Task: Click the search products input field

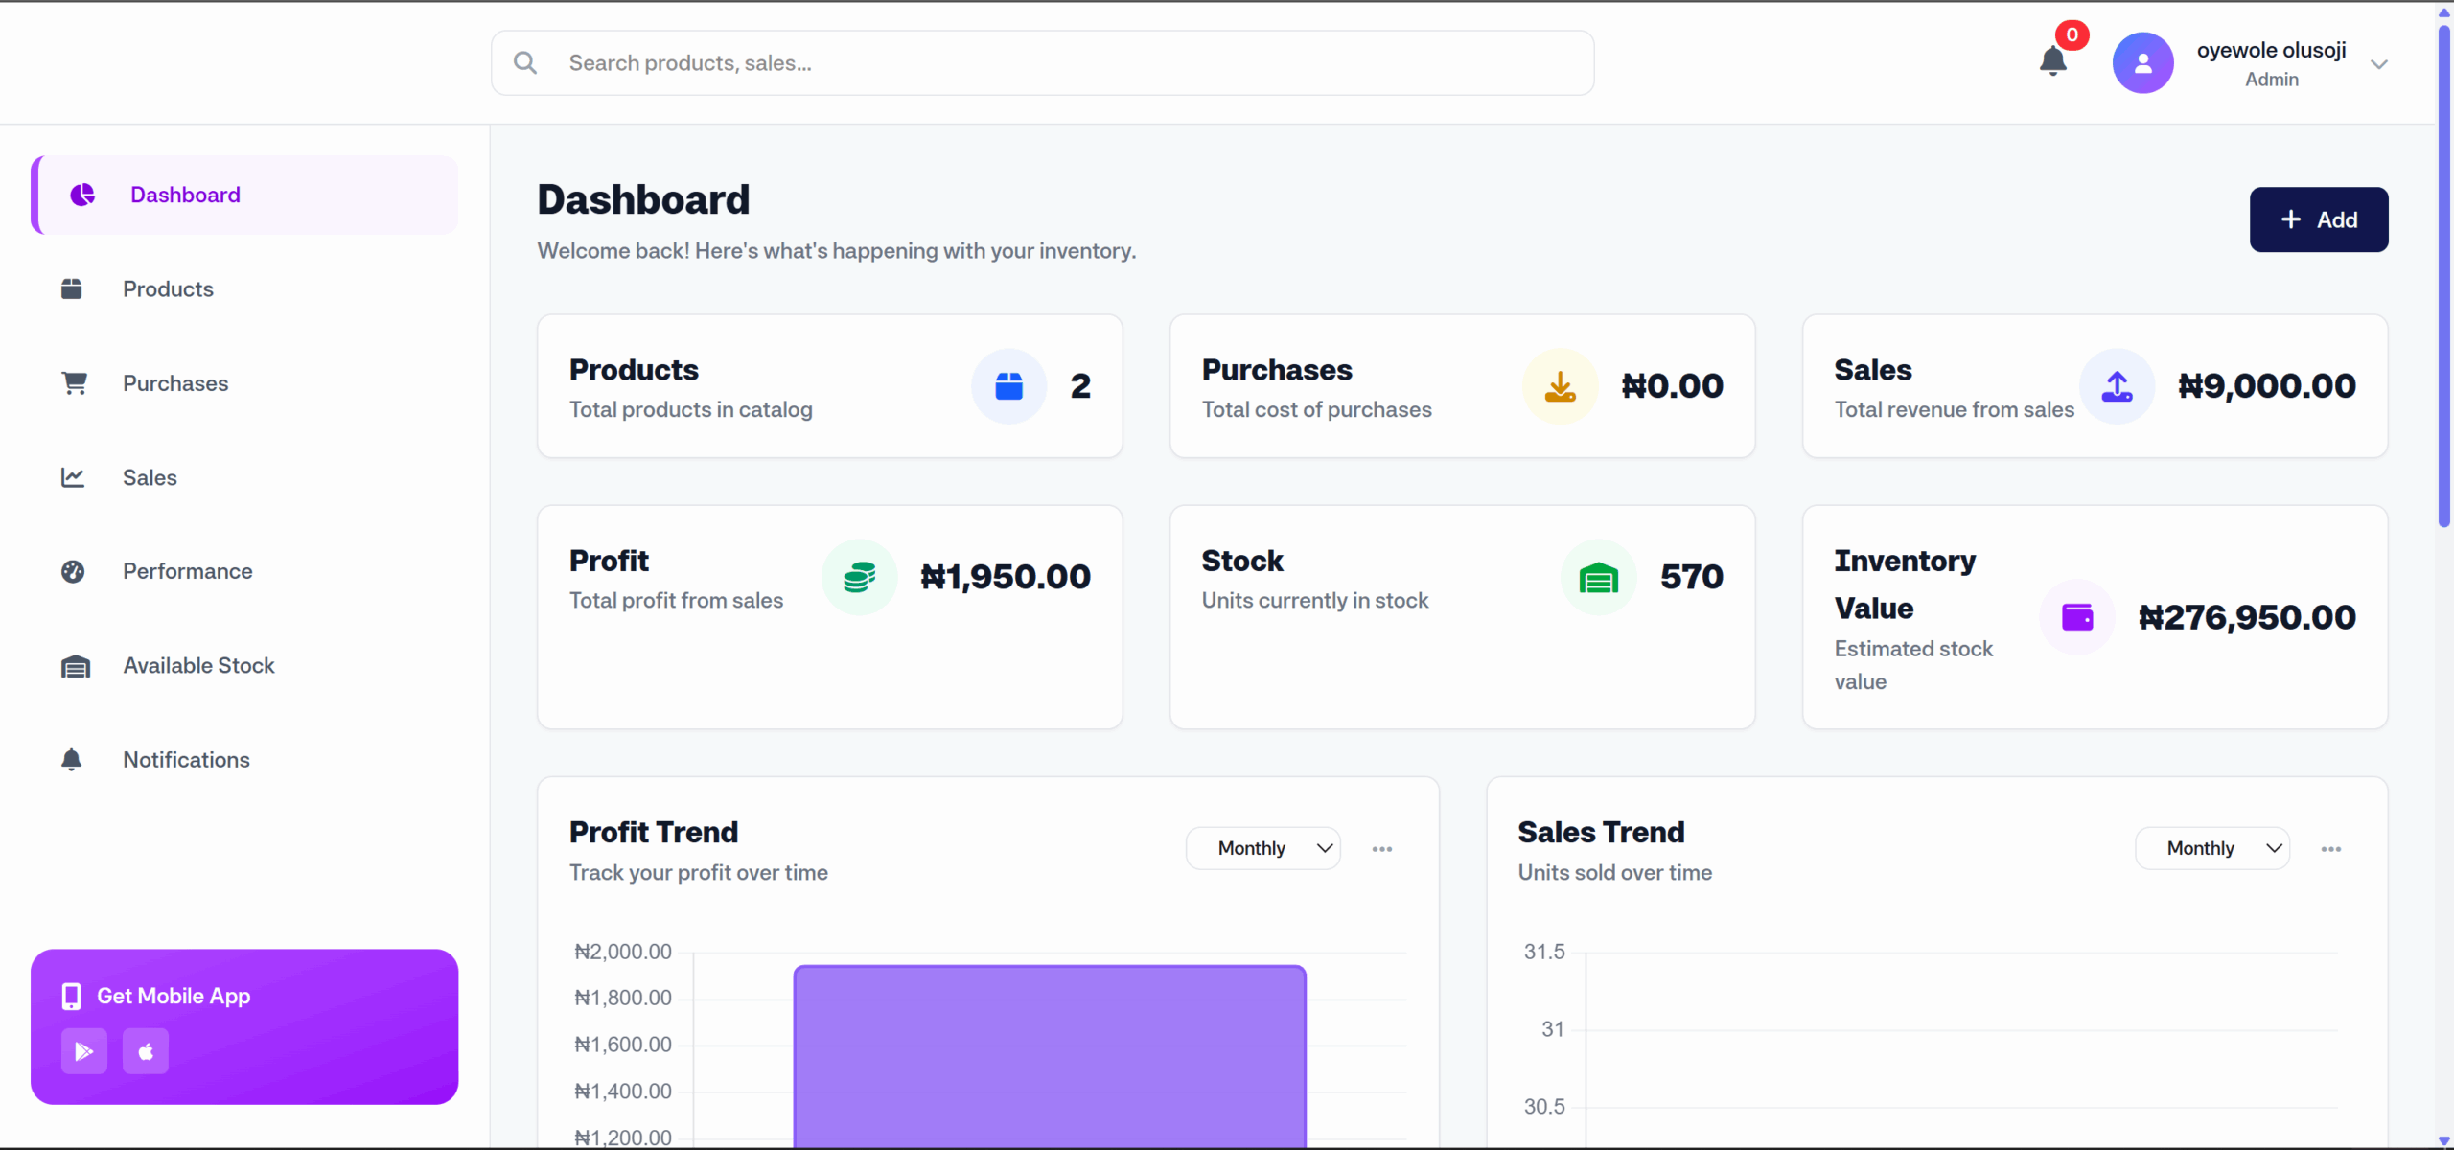Action: 1054,63
